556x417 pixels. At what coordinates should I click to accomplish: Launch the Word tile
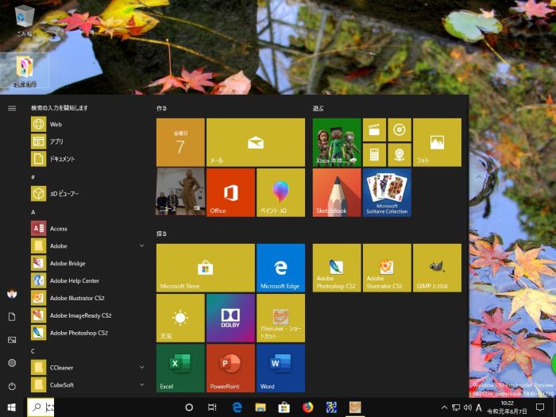tap(280, 368)
